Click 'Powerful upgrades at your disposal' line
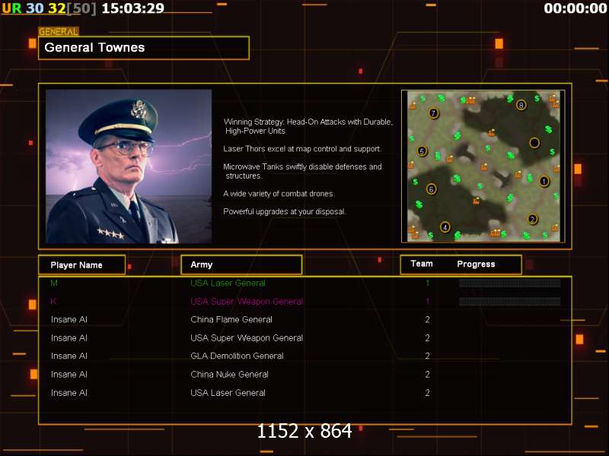The image size is (609, 456). point(284,212)
